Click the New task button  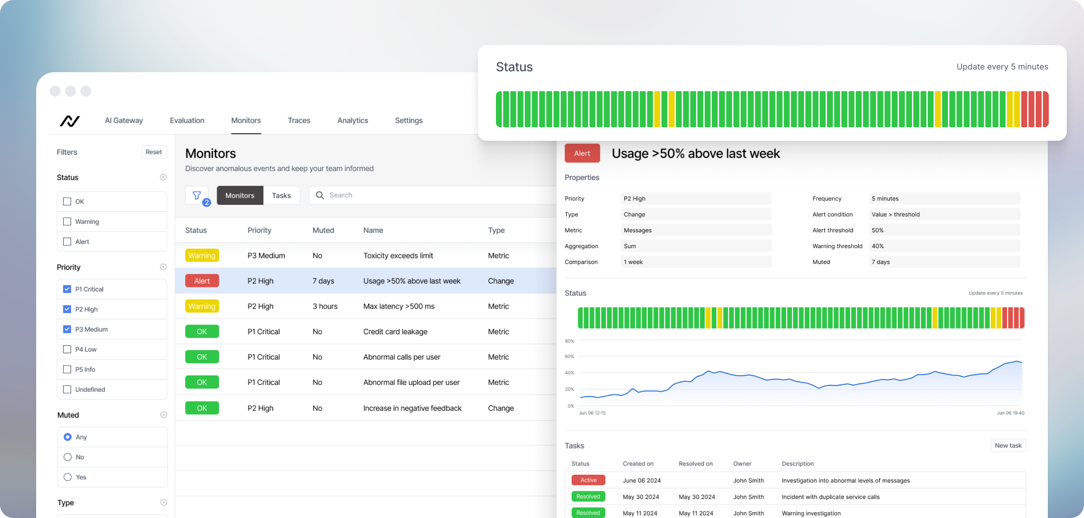pos(1008,445)
